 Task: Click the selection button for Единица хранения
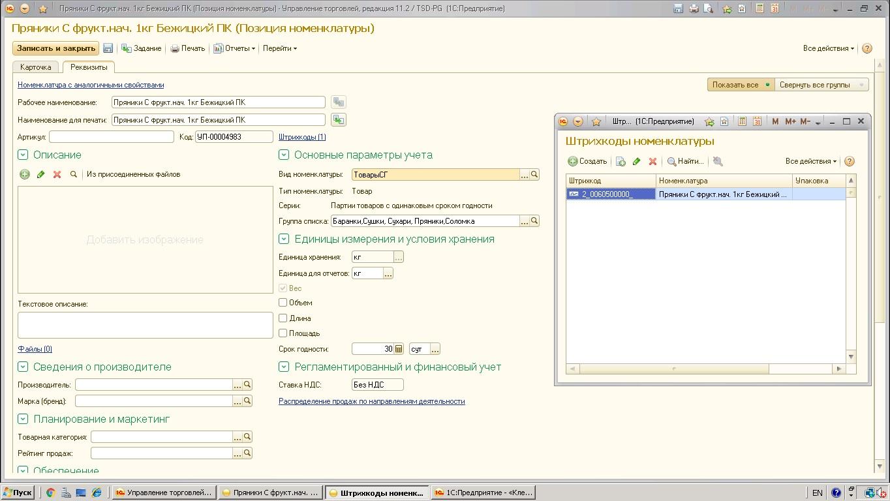[399, 257]
